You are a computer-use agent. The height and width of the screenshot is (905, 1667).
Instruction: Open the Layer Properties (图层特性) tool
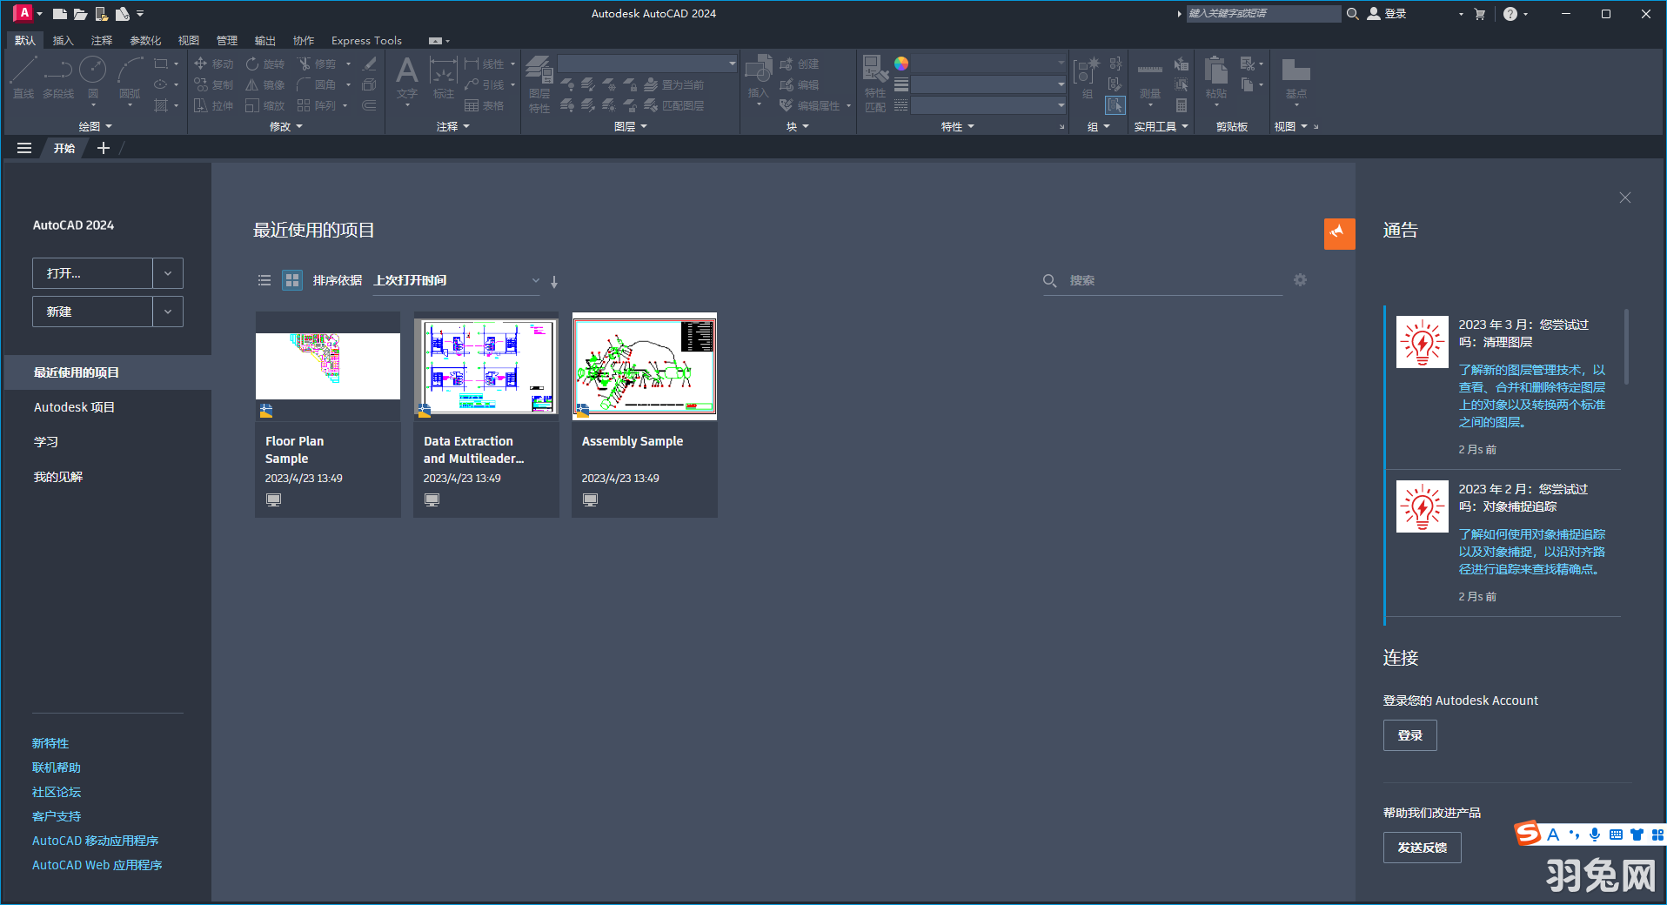(539, 84)
